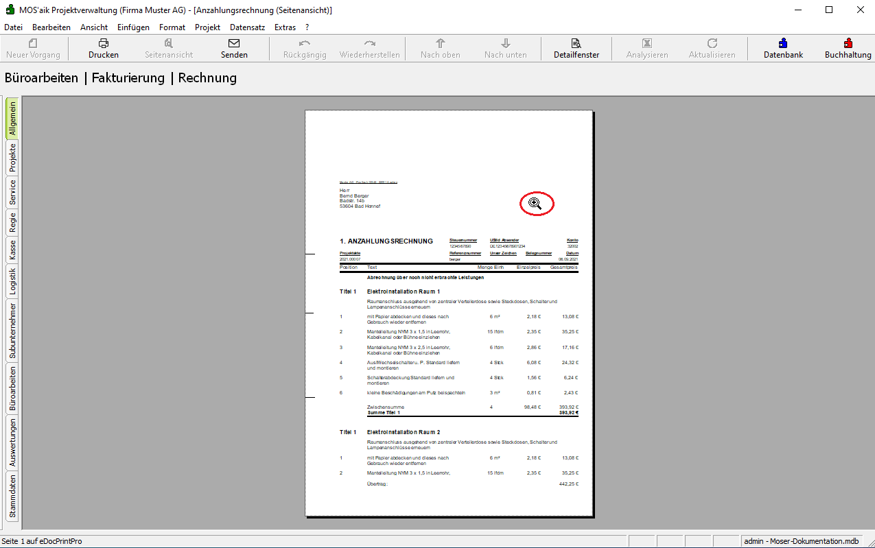Click the Neuer Vorgang toolbar icon

pyautogui.click(x=33, y=43)
